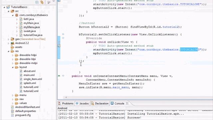Click the main_menu reference in code
The image size is (213, 120).
[x=120, y=87]
